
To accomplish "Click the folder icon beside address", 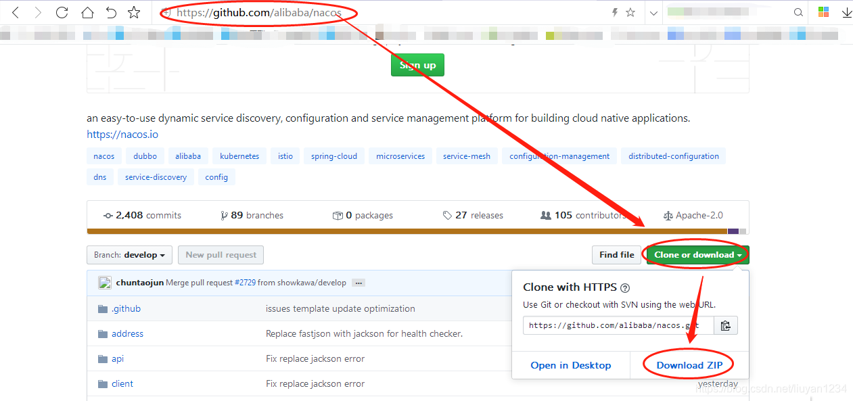I will [103, 334].
